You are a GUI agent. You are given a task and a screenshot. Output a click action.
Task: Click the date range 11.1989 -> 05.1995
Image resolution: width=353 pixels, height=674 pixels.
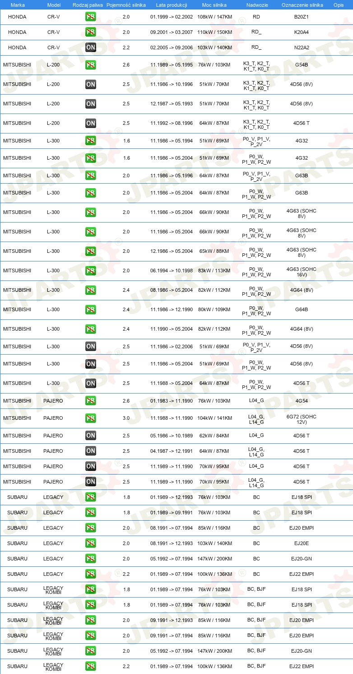coord(172,65)
